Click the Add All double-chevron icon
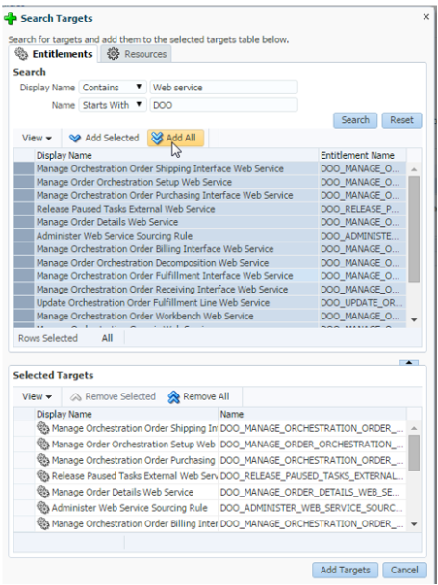 157,138
